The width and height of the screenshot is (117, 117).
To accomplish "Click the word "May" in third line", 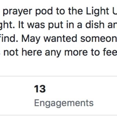I will coord(31,39).
